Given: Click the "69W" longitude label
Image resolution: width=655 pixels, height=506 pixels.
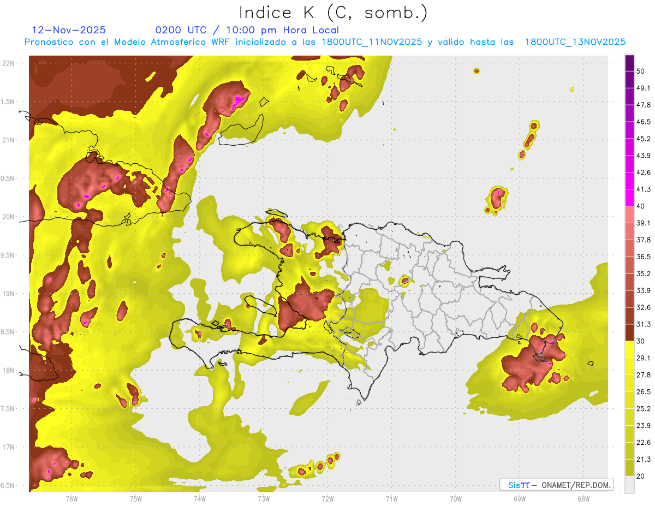Looking at the screenshot, I should point(519,498).
